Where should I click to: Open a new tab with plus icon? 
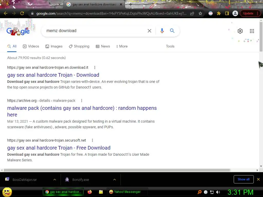pyautogui.click(x=131, y=5)
